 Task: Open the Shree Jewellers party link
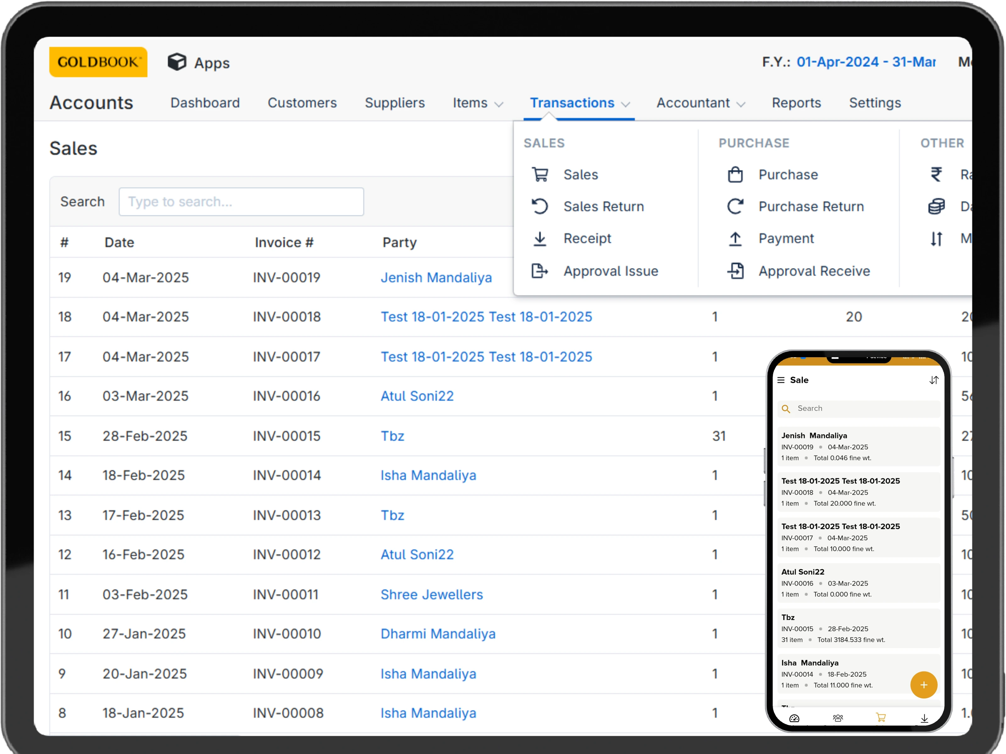[431, 594]
